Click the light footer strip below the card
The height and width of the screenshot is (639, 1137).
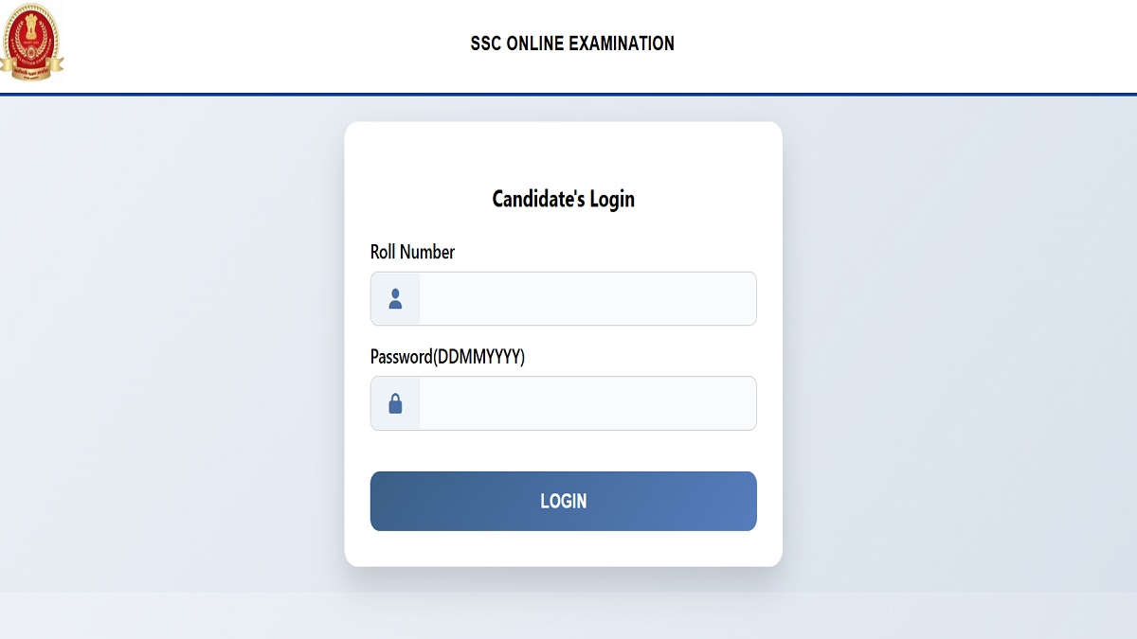coord(568,615)
